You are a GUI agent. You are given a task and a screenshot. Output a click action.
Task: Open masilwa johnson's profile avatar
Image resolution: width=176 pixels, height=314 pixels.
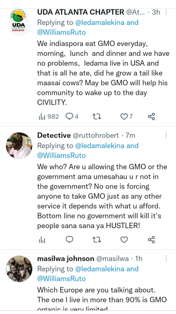[x=19, y=269]
